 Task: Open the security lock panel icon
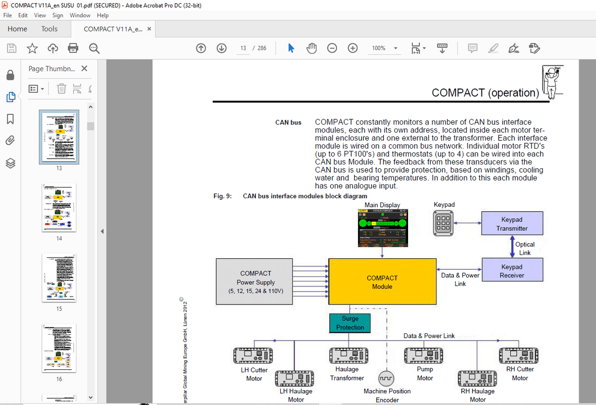tap(11, 75)
